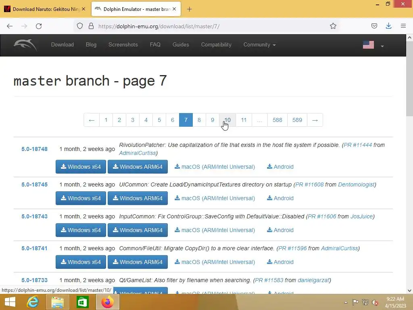Bookmark this page with the star icon
The image size is (413, 310).
(x=333, y=26)
